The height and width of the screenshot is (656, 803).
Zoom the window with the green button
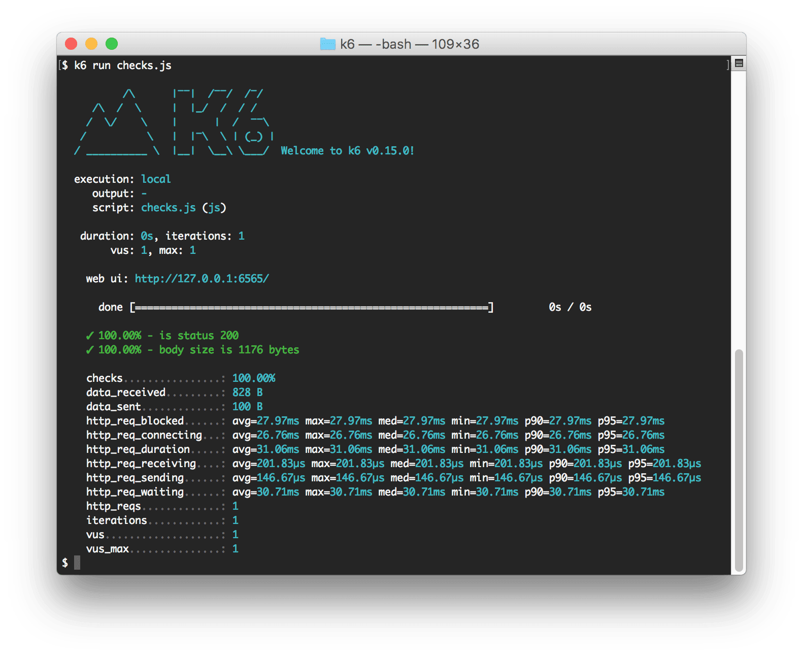(112, 44)
